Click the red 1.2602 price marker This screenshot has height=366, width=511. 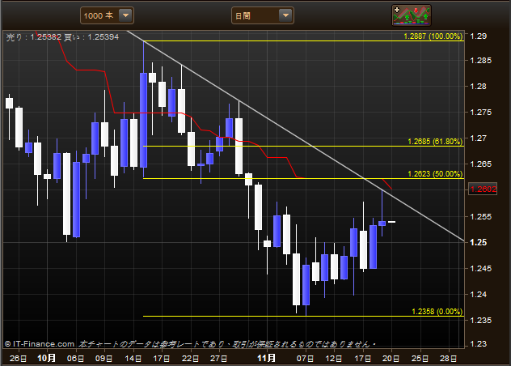(483, 189)
